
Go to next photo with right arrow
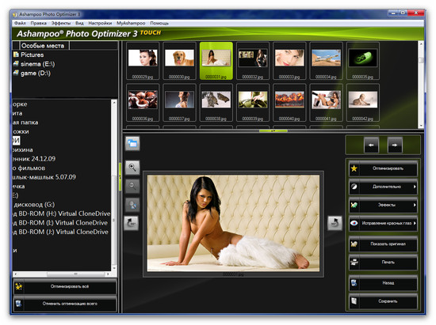[x=395, y=145]
